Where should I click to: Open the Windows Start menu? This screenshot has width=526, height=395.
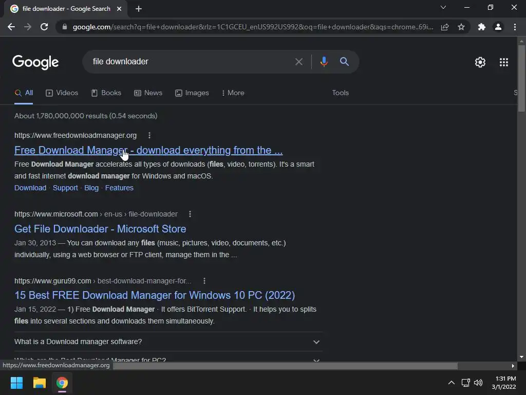(x=16, y=383)
